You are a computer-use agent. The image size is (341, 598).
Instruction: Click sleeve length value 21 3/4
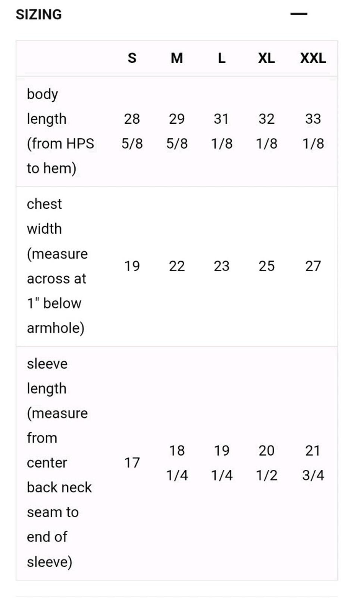(x=313, y=463)
